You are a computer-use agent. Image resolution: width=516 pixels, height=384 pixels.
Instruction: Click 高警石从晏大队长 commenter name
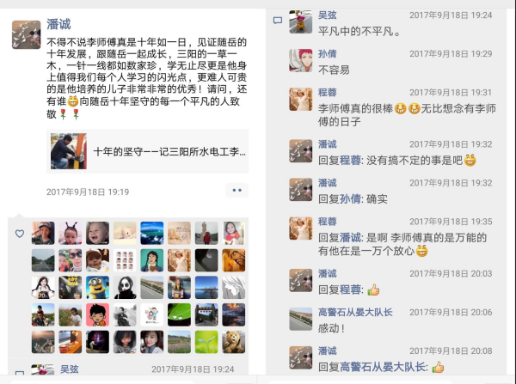point(355,312)
